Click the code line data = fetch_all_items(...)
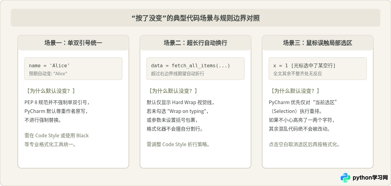Viewport: 391px width, 186px height. [191, 66]
